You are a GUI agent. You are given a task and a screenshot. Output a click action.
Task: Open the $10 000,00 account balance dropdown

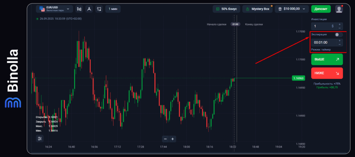pyautogui.click(x=292, y=9)
